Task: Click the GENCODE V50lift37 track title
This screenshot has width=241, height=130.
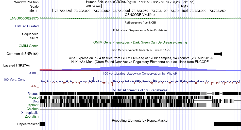Action: [x=140, y=15]
